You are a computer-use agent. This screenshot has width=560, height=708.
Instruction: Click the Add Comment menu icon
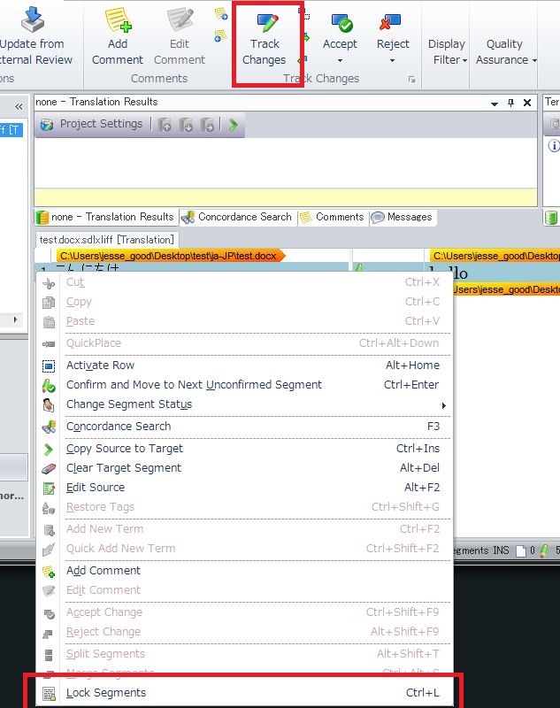(x=49, y=572)
